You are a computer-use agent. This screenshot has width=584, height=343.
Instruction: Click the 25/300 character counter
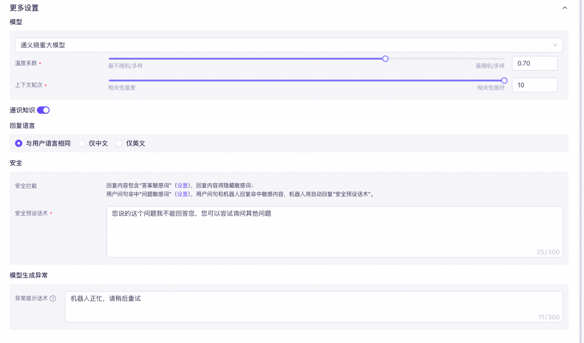pos(548,252)
